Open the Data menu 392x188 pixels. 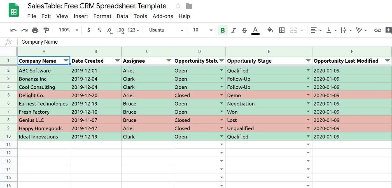point(122,16)
